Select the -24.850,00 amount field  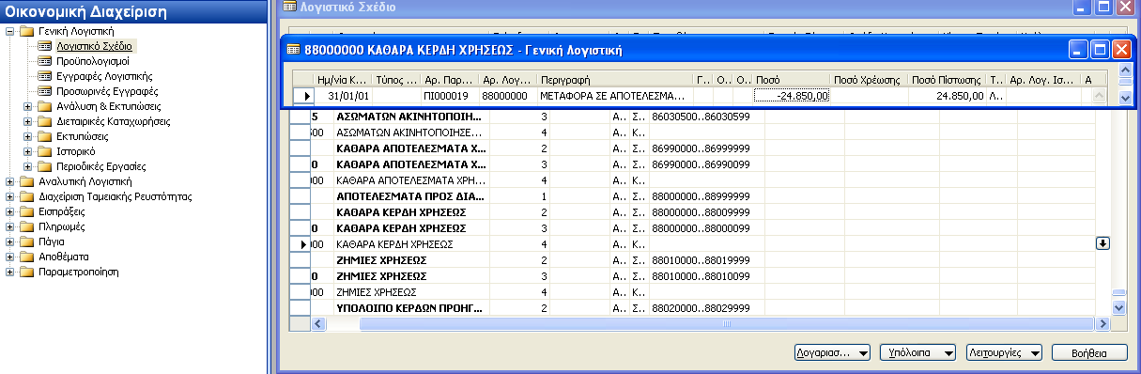click(791, 96)
